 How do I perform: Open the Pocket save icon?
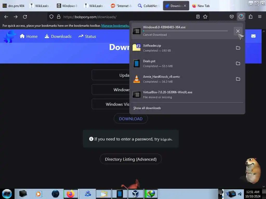pyautogui.click(x=231, y=17)
